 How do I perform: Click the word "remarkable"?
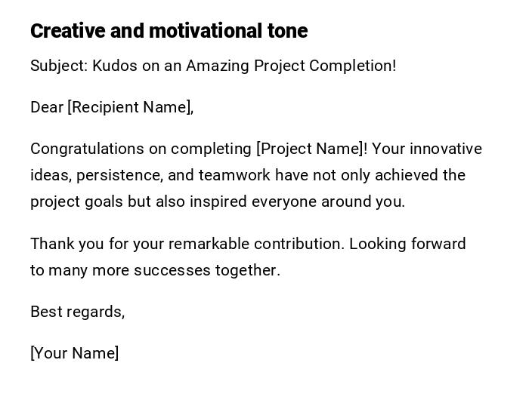pos(209,244)
